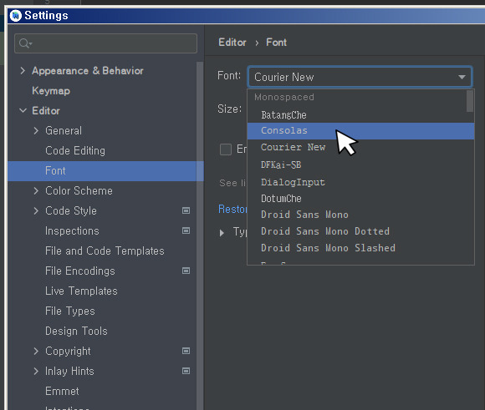Click the Android Studio icon in title bar
Screen dimensions: 485x410
(x=15, y=16)
